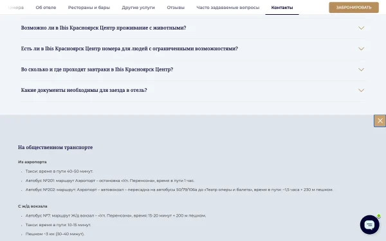Click the «ЗАБРОНИРОВАТЬ» button
This screenshot has height=241, width=386.
pos(354,7)
